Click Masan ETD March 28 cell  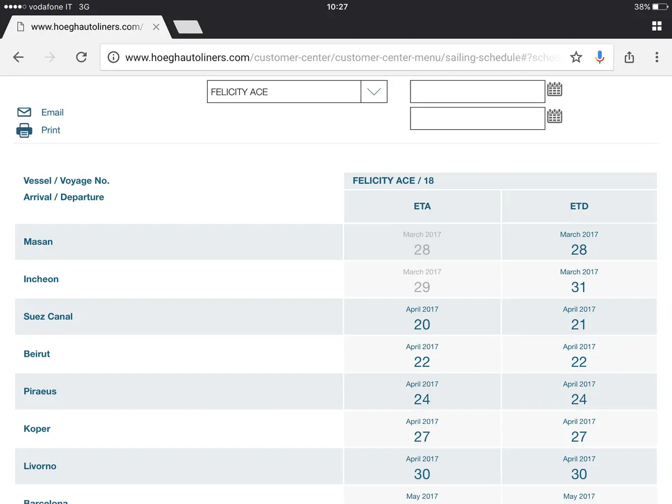(x=579, y=242)
